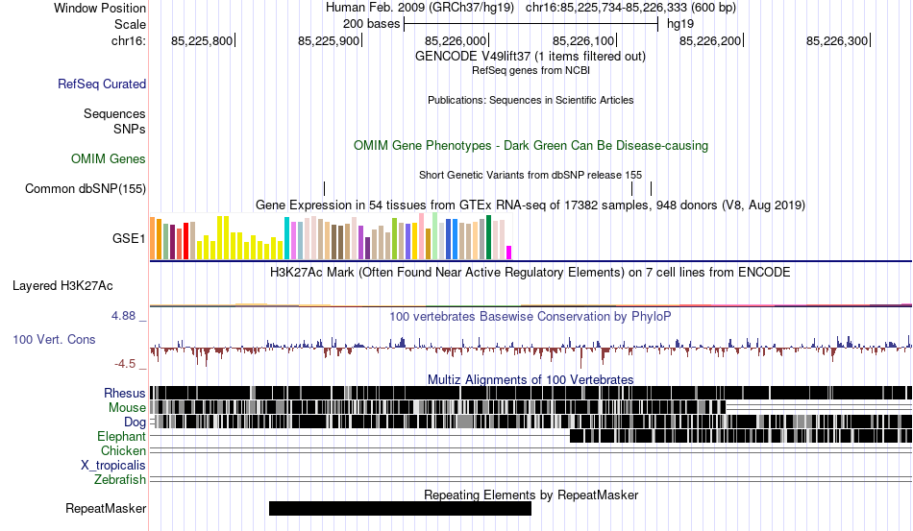
Task: Click the 85,225,800 ruler position
Action: tap(202, 40)
